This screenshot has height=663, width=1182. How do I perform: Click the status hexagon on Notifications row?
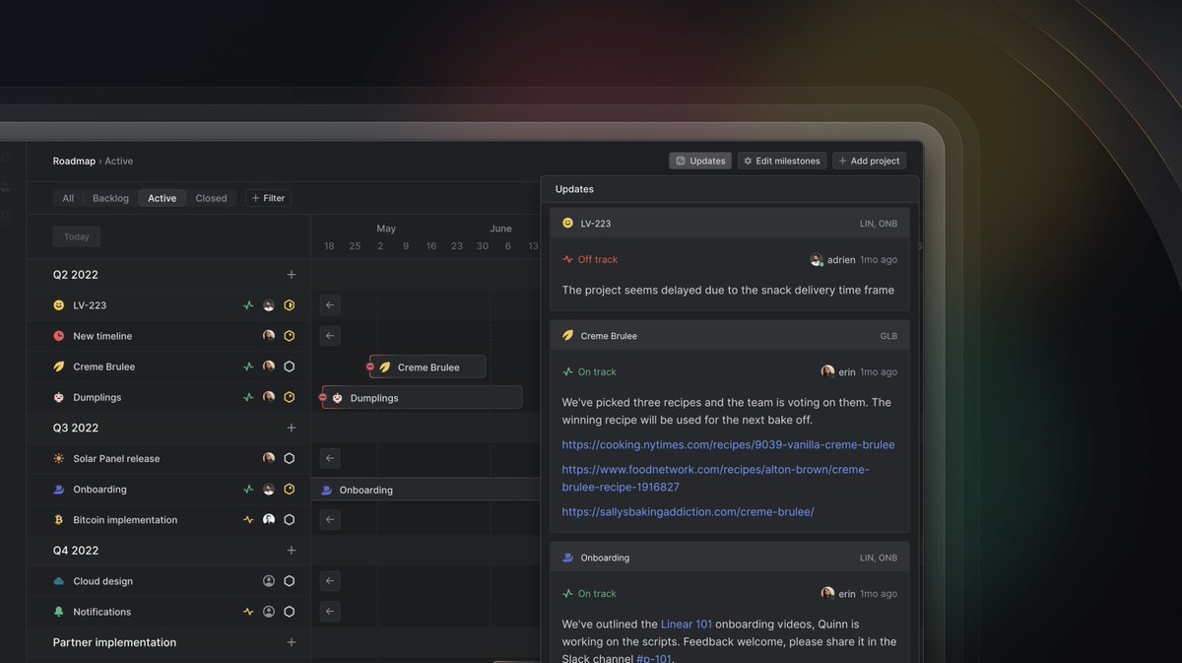(x=290, y=612)
